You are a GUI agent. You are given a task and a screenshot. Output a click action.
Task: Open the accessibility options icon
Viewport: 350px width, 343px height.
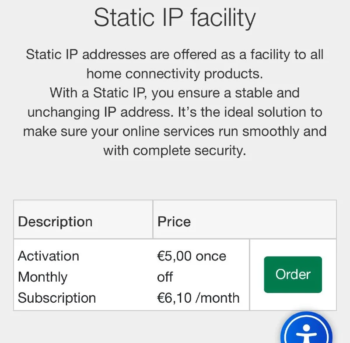[x=307, y=332]
